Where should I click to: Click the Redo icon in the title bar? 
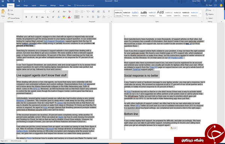[14, 1]
